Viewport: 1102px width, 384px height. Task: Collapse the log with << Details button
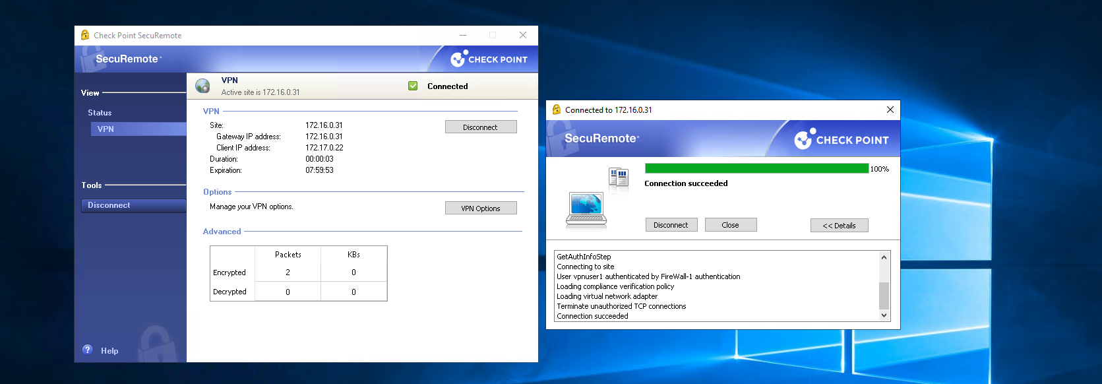(839, 226)
